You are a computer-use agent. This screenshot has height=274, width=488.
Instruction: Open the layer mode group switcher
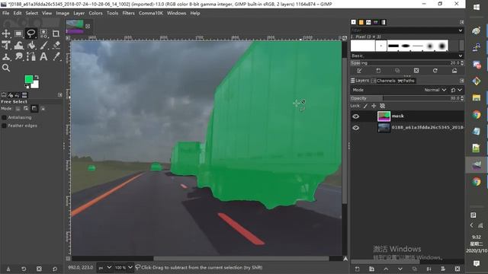point(456,90)
